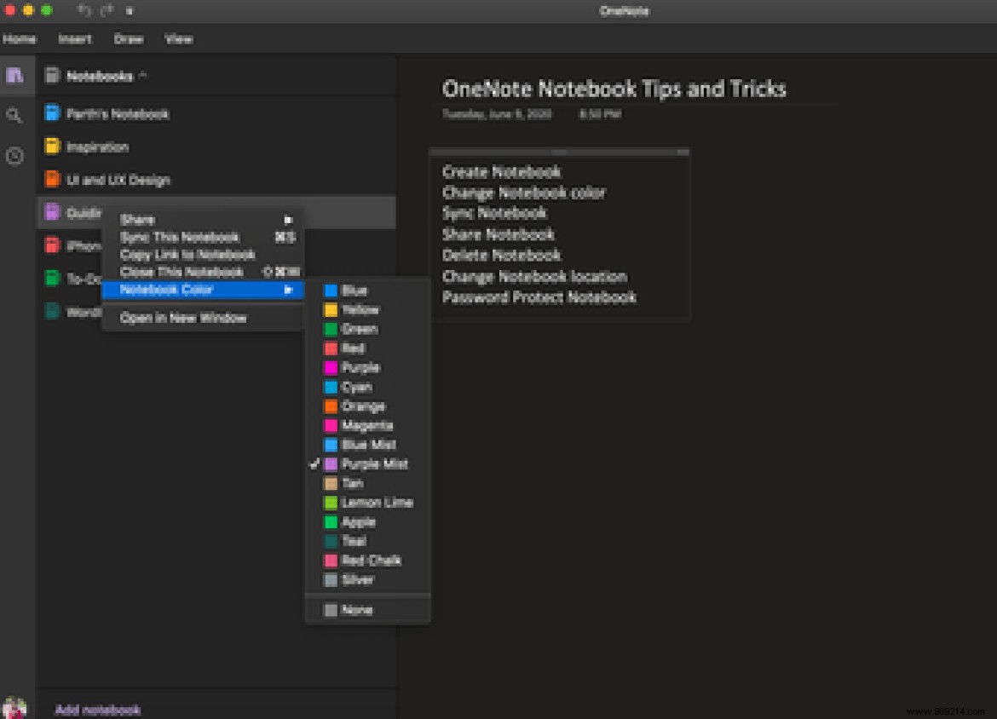997x719 pixels.
Task: Collapse the Notebooks list chevron
Action: (x=143, y=76)
